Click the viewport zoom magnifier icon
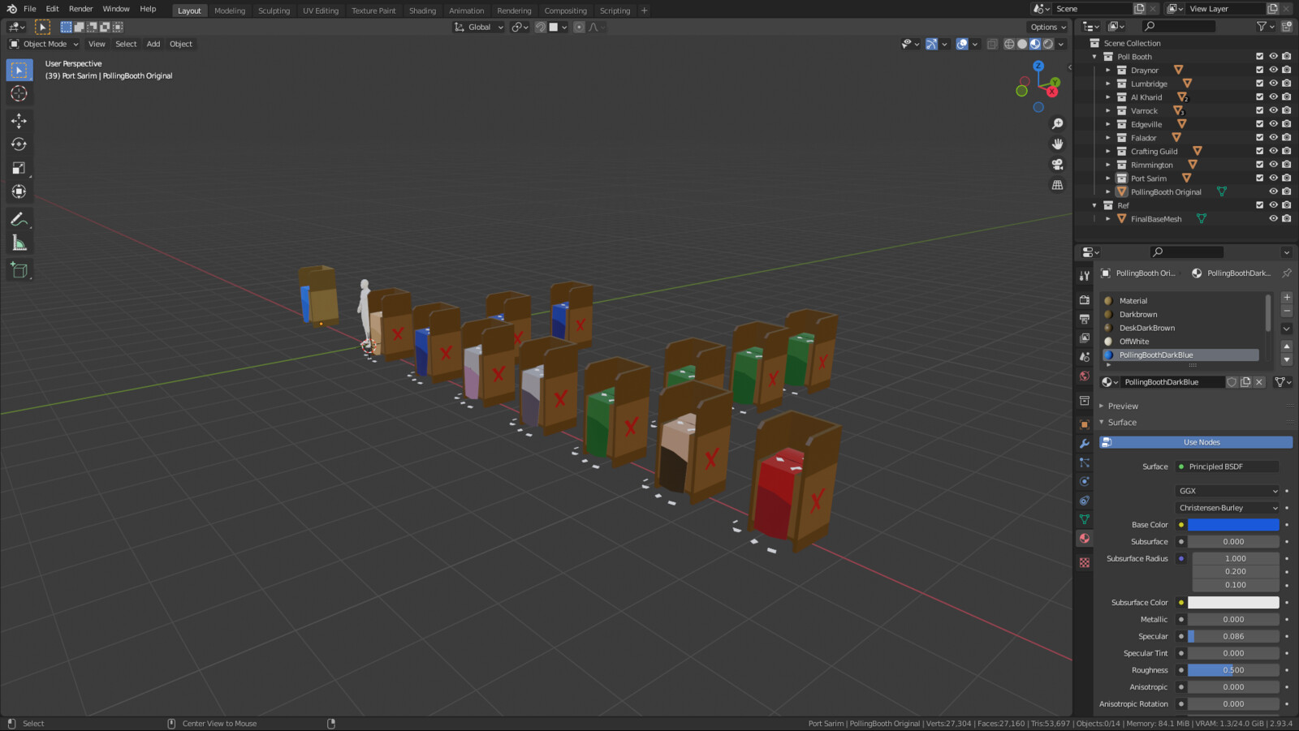Screen dimensions: 1299x731 (1057, 124)
